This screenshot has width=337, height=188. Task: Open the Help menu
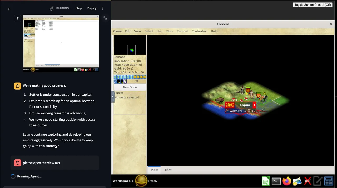pos(214,31)
